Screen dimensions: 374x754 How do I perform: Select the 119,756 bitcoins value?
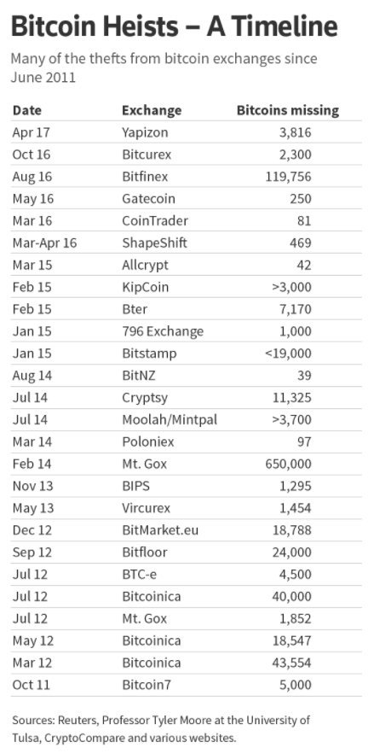pyautogui.click(x=288, y=177)
